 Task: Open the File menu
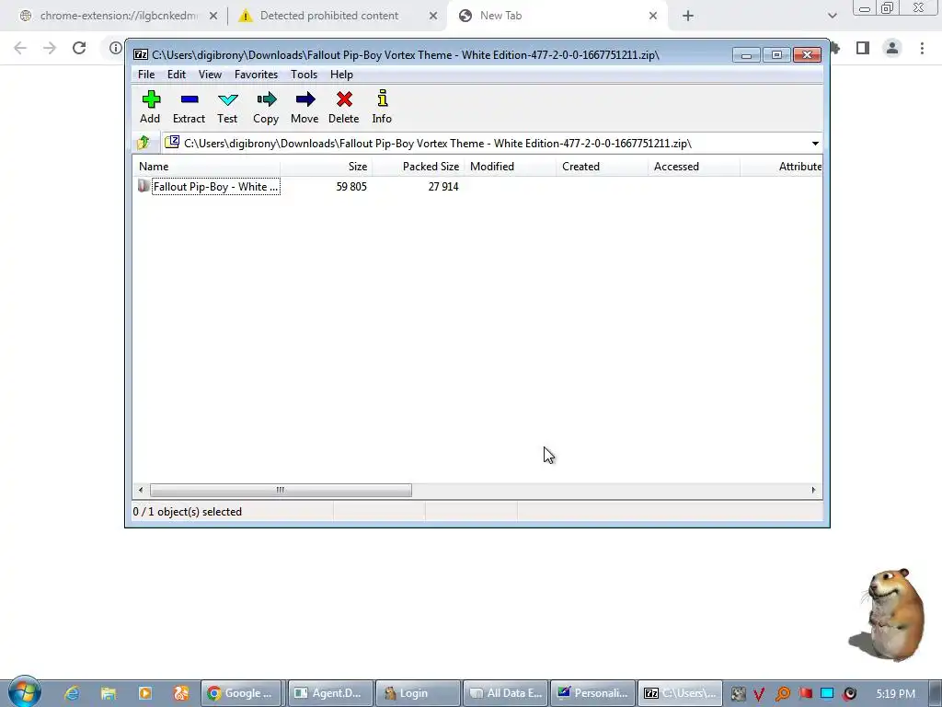coord(146,75)
